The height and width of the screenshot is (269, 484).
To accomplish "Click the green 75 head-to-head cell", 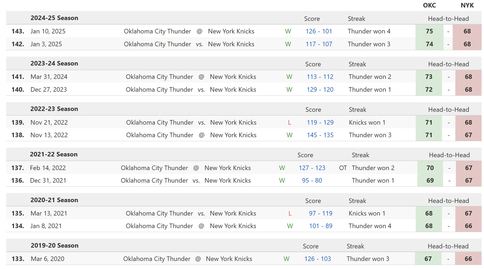I will click(429, 31).
